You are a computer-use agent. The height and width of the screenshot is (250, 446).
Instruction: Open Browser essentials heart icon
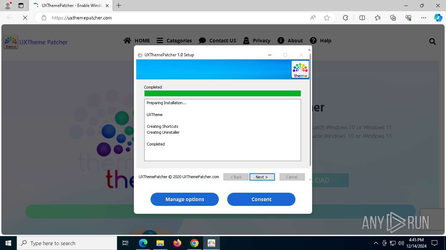click(x=408, y=18)
